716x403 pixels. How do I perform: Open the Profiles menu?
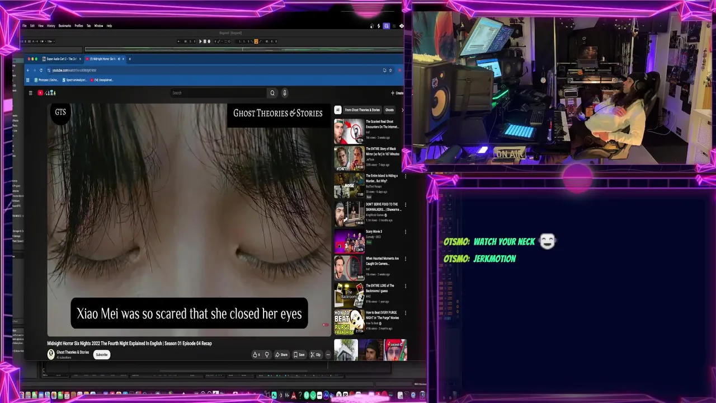pos(79,26)
